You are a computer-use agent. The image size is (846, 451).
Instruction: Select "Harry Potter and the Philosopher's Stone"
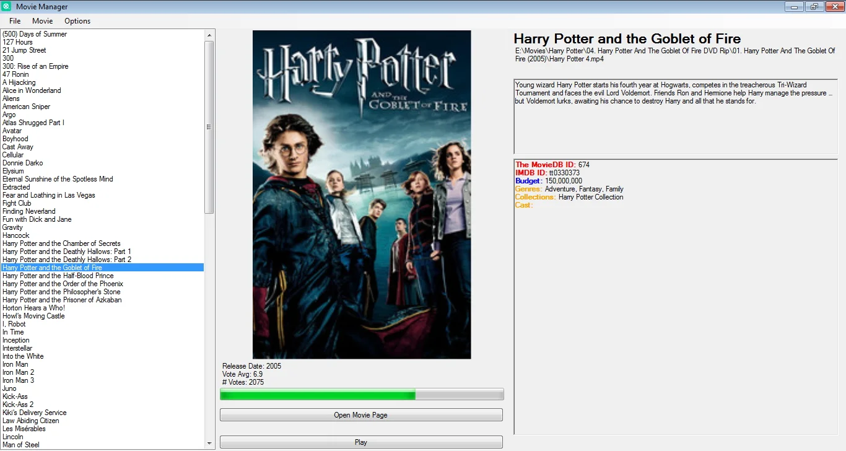coord(102,292)
